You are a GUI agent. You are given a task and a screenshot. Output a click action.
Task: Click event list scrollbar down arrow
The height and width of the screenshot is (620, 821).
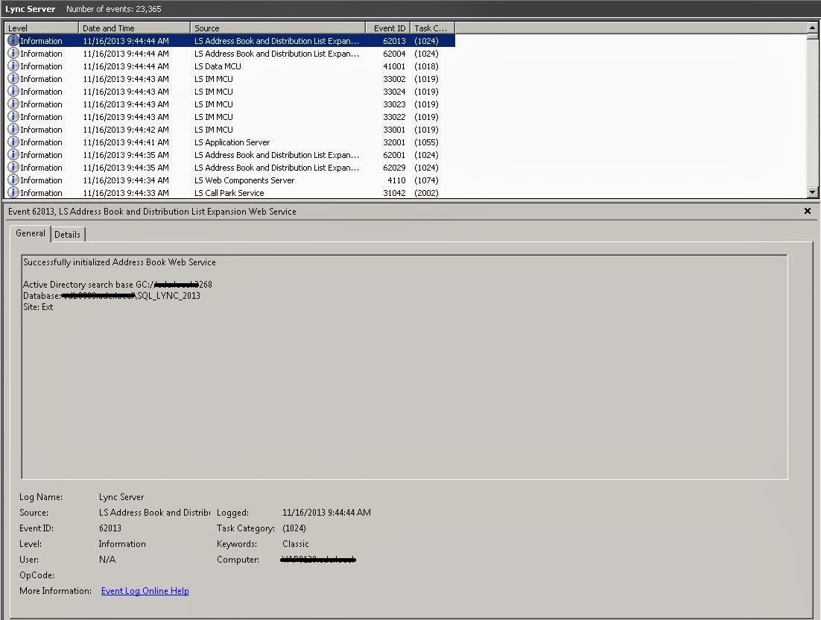click(x=812, y=192)
